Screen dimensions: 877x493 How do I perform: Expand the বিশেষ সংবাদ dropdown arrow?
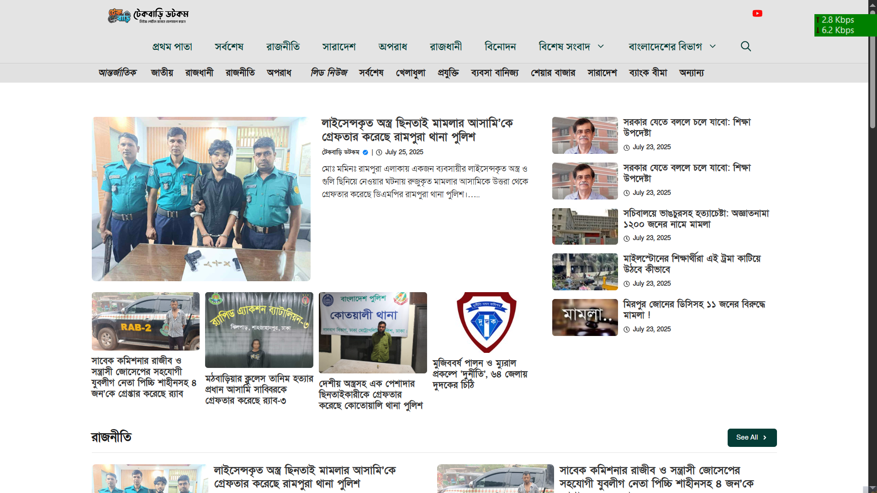(601, 47)
